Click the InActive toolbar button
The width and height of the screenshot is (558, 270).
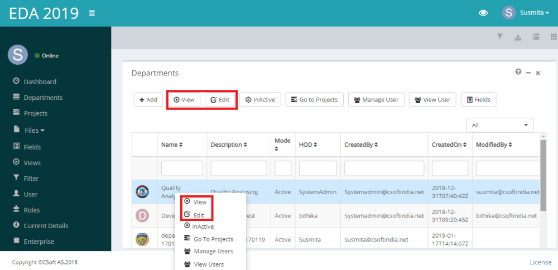click(260, 100)
